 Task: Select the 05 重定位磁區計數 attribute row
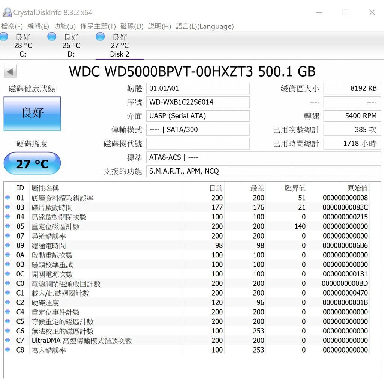point(150,226)
